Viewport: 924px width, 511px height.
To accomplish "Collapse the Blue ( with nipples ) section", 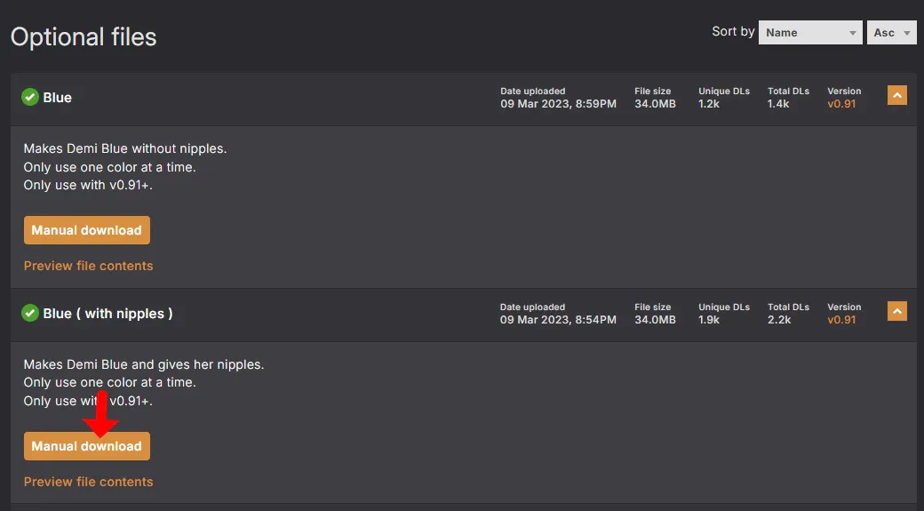I will point(897,311).
